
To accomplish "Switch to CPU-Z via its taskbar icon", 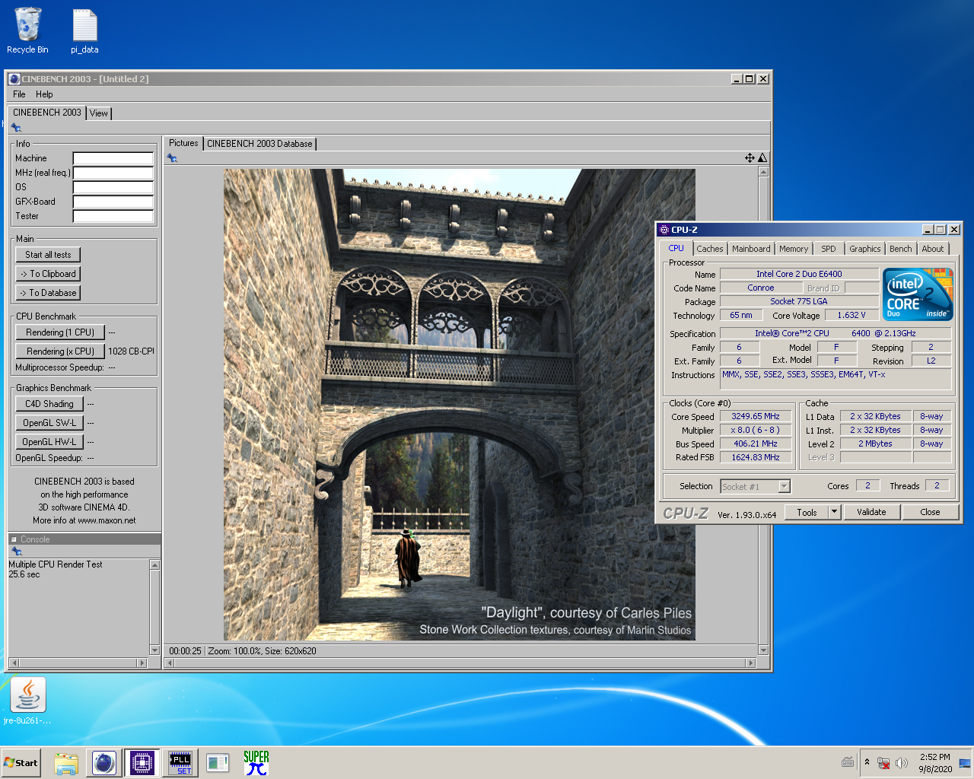I will pos(142,763).
